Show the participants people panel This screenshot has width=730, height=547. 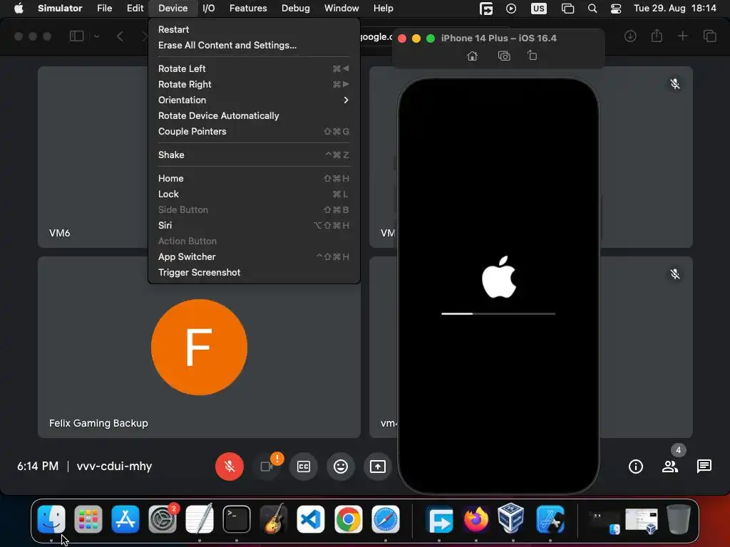(670, 466)
